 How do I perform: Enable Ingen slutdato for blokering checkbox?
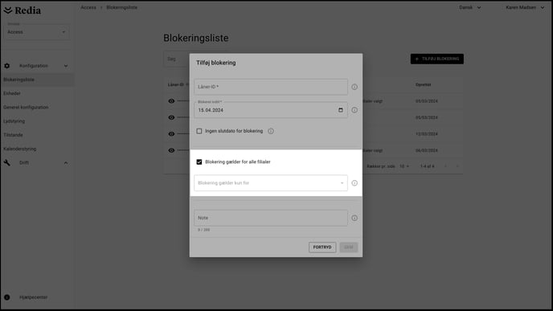199,131
